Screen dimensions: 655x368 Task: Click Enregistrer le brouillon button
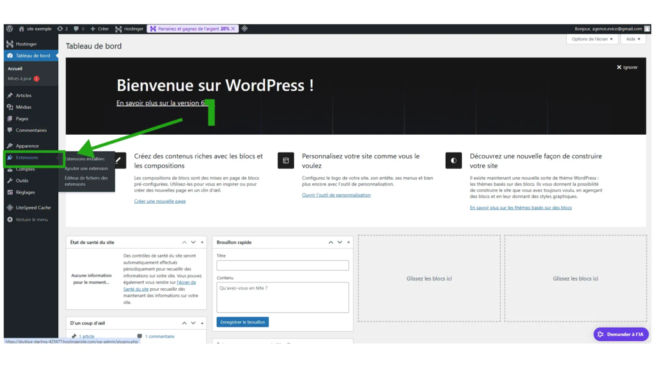coord(242,322)
